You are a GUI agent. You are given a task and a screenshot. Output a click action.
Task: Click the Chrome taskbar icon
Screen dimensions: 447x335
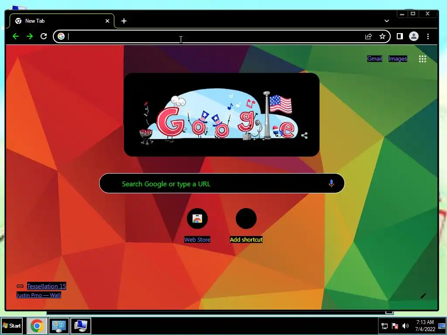(x=37, y=325)
